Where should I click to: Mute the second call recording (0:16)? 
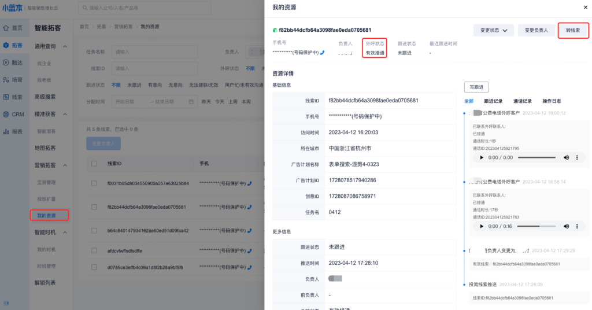coord(567,227)
